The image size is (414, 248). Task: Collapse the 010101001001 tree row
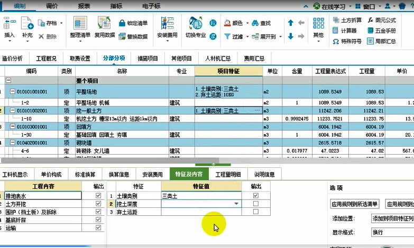point(13,91)
